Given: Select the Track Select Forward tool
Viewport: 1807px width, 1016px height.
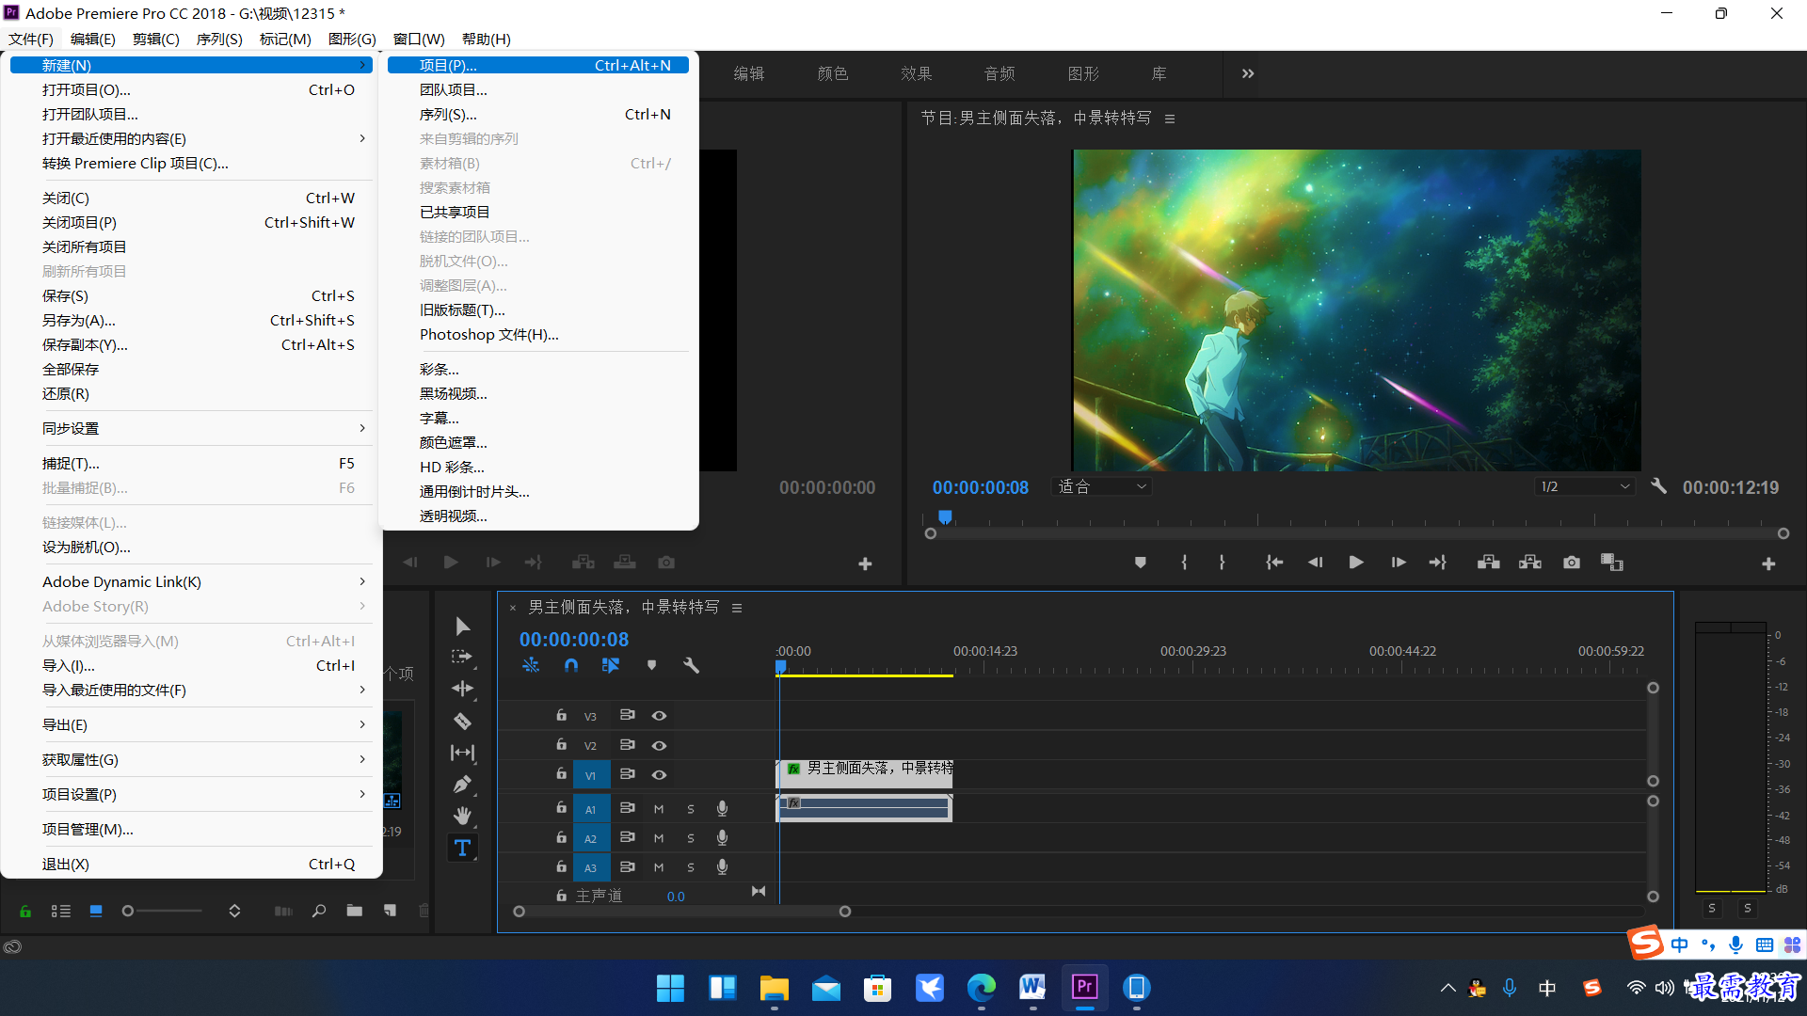Looking at the screenshot, I should pos(462,657).
